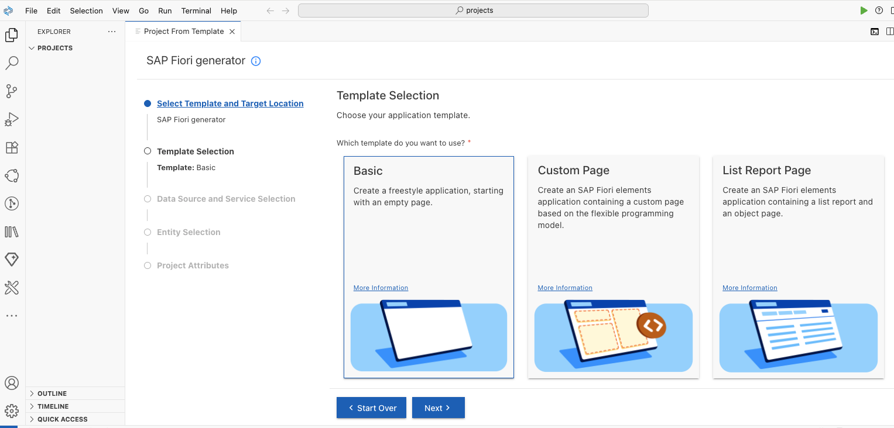Click the Project Attributes wizard step

193,265
